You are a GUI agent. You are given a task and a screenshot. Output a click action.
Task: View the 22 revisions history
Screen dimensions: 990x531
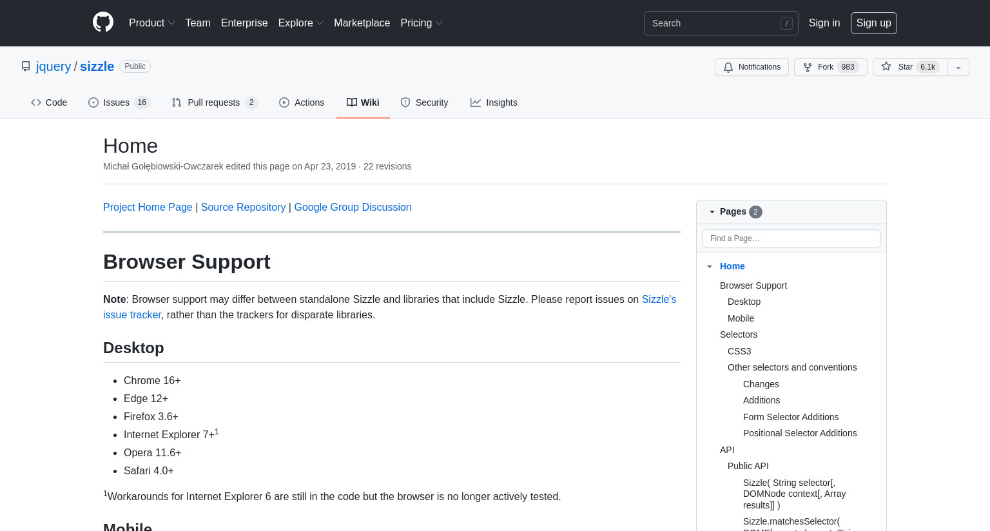point(387,166)
